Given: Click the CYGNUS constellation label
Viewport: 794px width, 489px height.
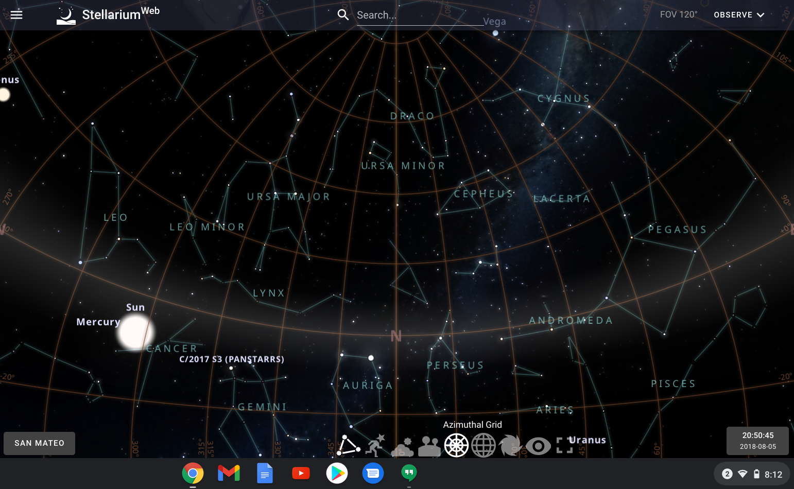Looking at the screenshot, I should 564,98.
